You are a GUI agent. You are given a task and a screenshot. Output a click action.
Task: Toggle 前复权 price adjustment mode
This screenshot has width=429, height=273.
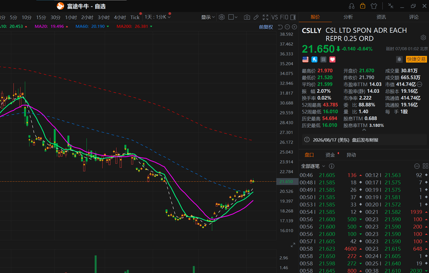[266, 27]
